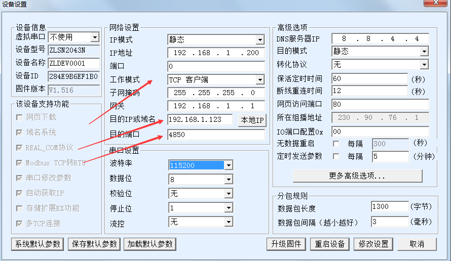
Task: Click the 目的IP或域名 input field
Action: click(x=200, y=120)
